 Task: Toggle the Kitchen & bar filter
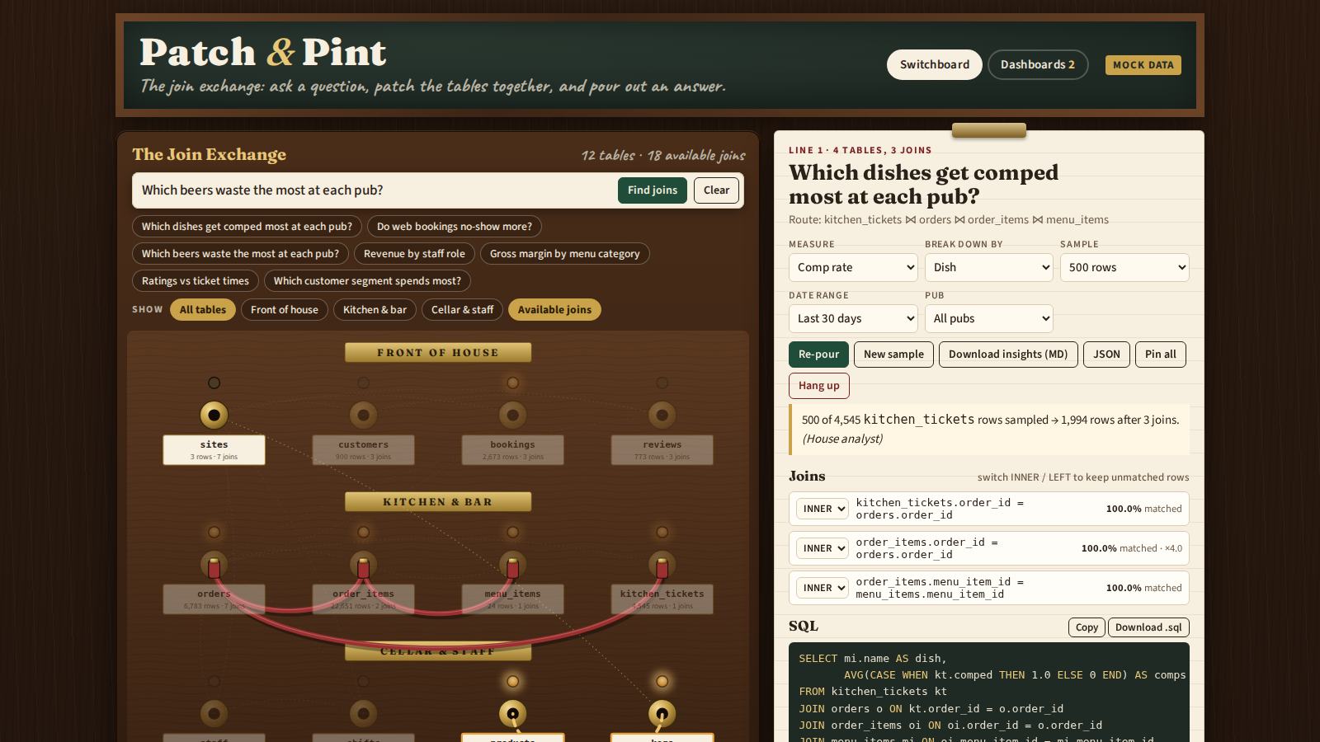tap(375, 310)
